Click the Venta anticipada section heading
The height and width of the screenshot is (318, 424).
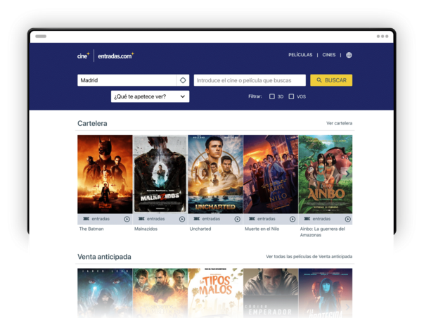[104, 257]
